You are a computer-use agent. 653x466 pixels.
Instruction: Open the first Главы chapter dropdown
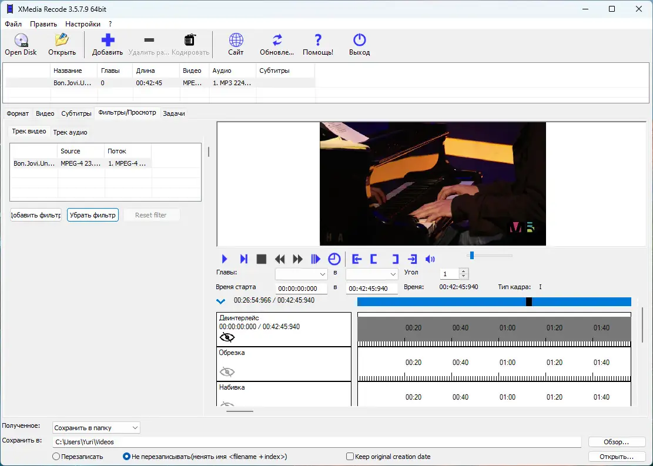pos(302,274)
